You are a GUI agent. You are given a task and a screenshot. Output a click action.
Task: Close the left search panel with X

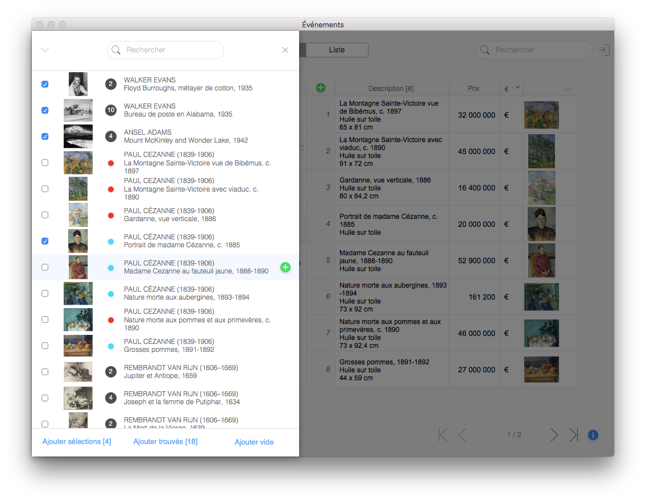coord(285,50)
